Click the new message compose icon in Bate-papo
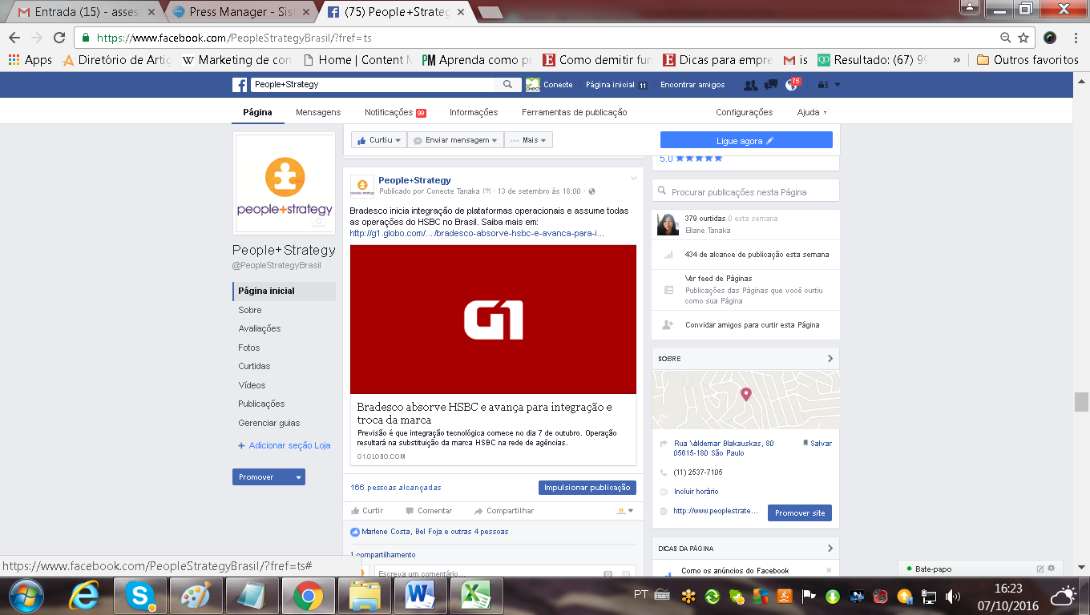Viewport: 1090px width, 615px height. click(1040, 569)
